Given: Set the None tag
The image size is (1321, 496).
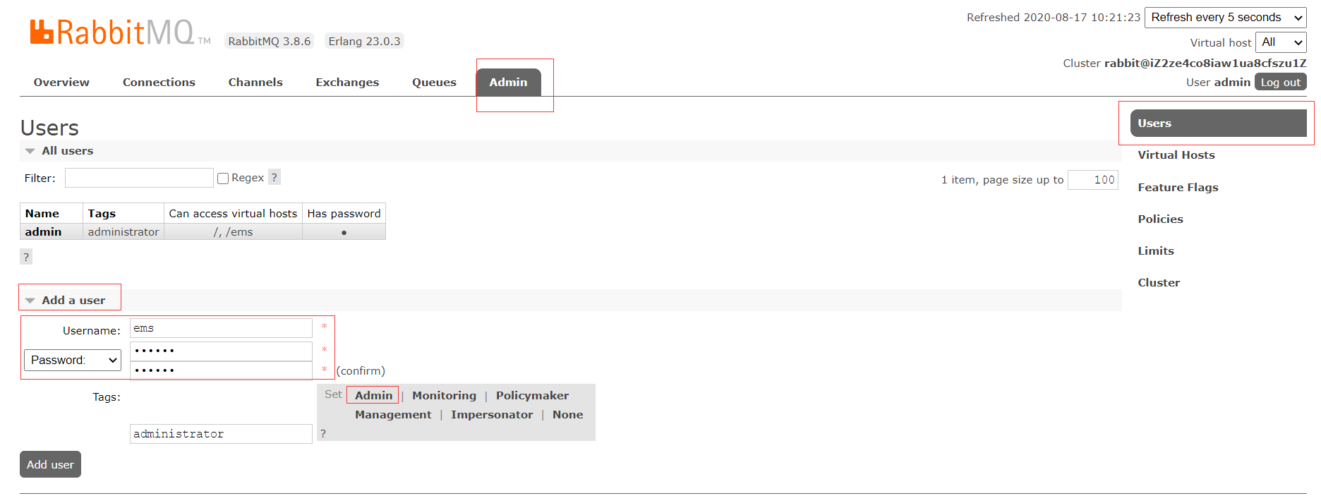Looking at the screenshot, I should point(567,415).
